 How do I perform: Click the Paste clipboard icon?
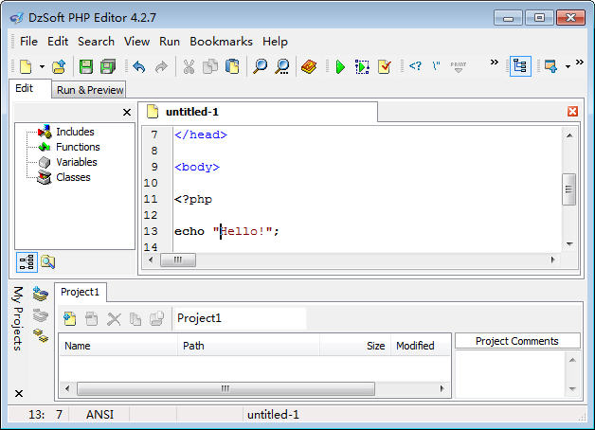(232, 66)
